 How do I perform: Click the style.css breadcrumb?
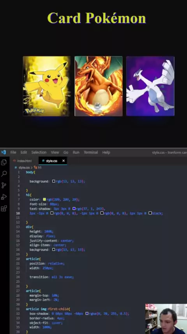tap(24, 168)
